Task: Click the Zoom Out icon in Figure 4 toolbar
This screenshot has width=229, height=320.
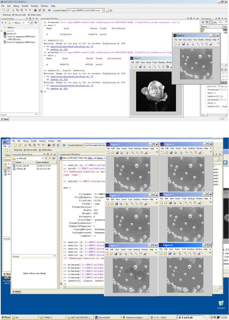Action: tap(191, 203)
